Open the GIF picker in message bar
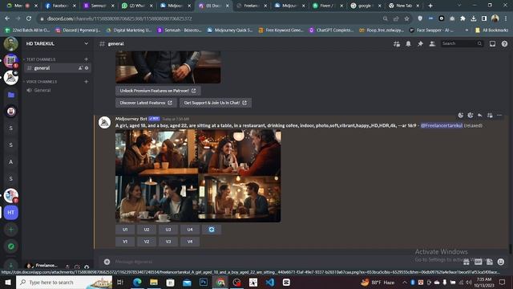 click(478, 262)
